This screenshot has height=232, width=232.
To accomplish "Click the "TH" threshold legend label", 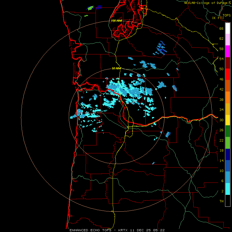I will 221,201.
